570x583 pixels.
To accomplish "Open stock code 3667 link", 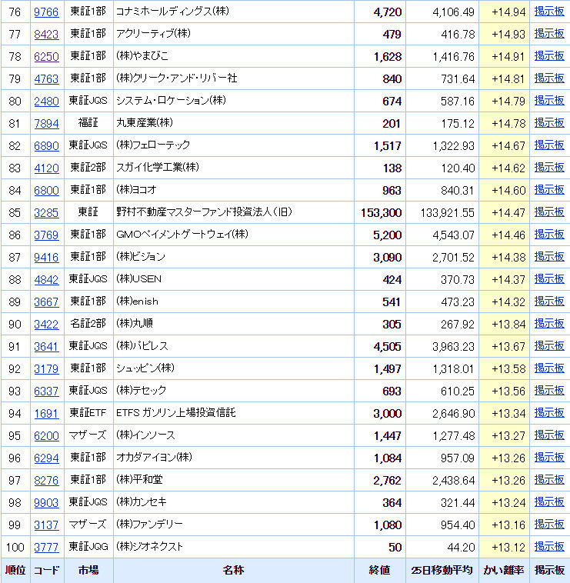I will click(x=46, y=302).
